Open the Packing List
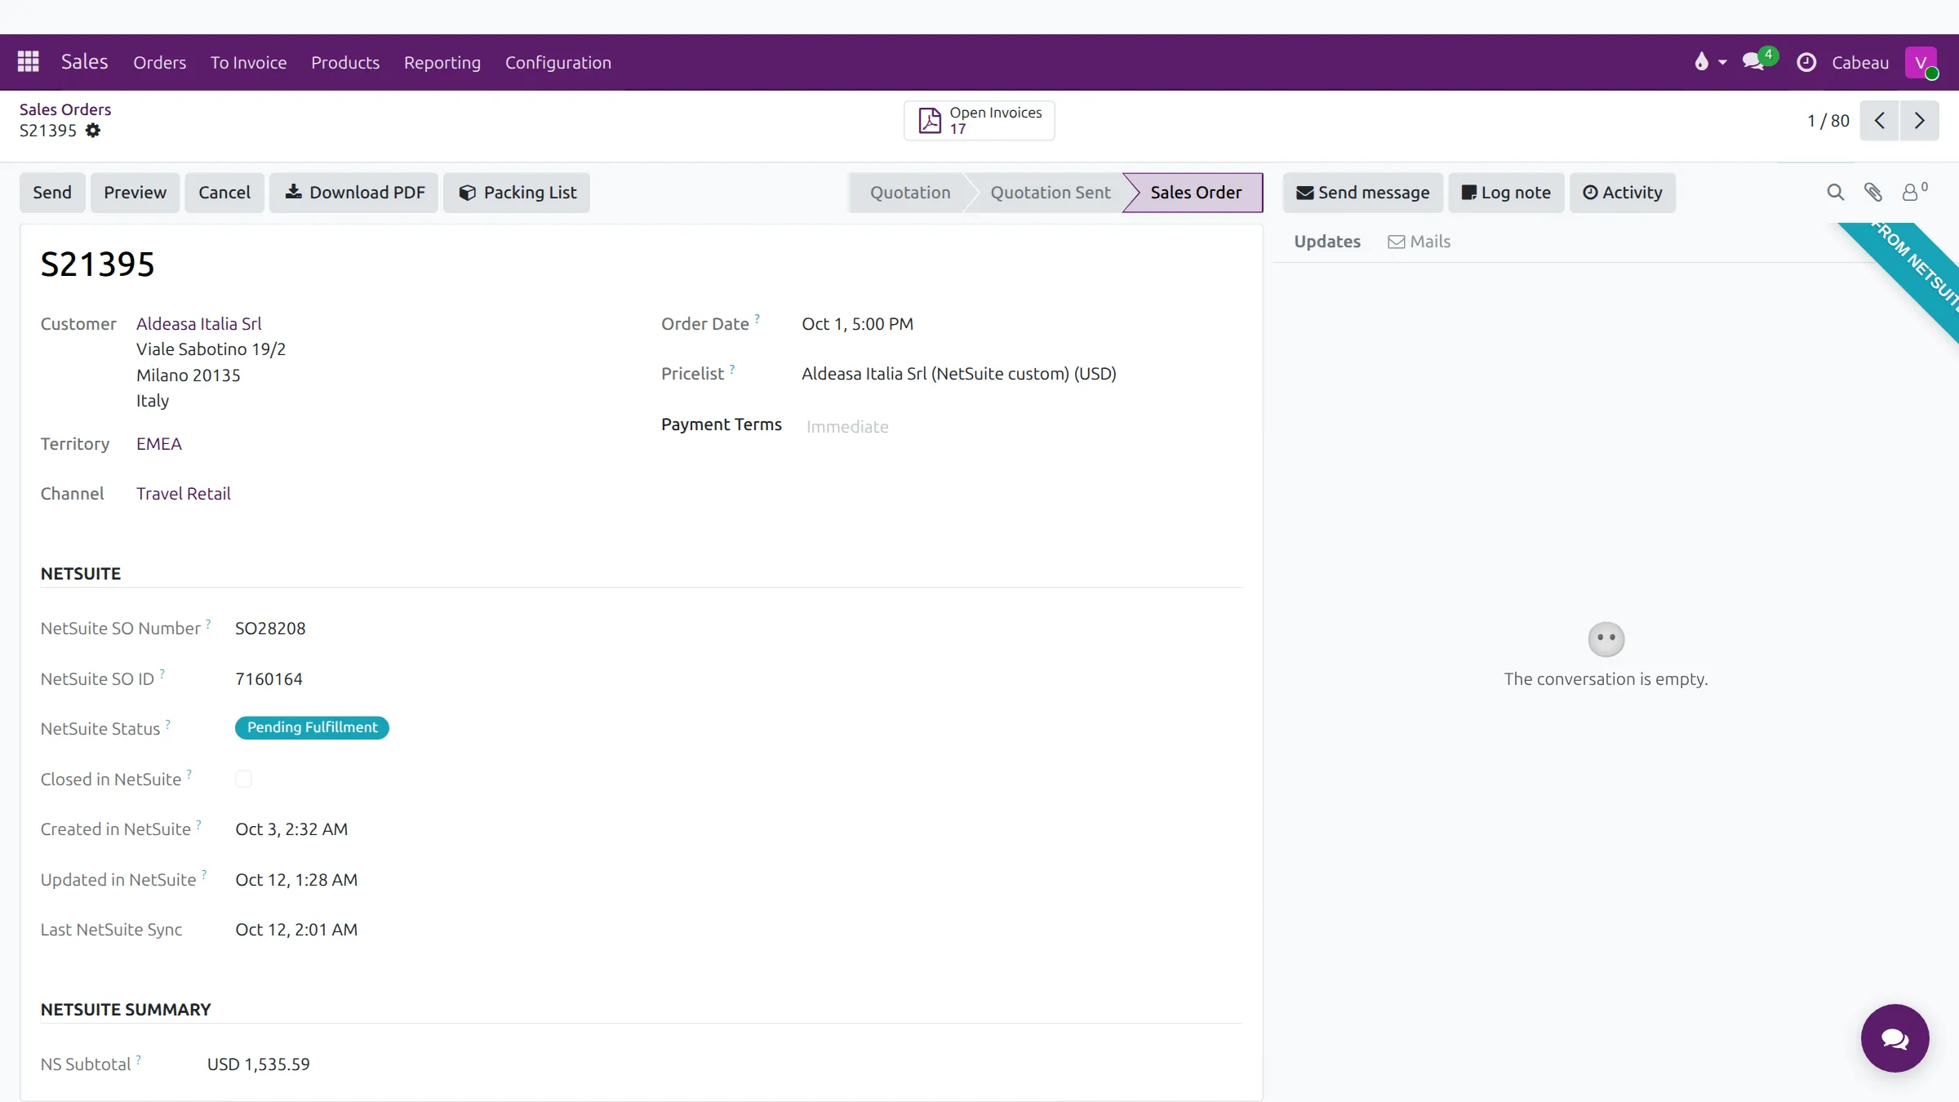Image resolution: width=1959 pixels, height=1102 pixels. point(517,193)
